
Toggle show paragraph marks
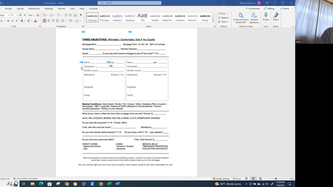pyautogui.click(x=81, y=15)
